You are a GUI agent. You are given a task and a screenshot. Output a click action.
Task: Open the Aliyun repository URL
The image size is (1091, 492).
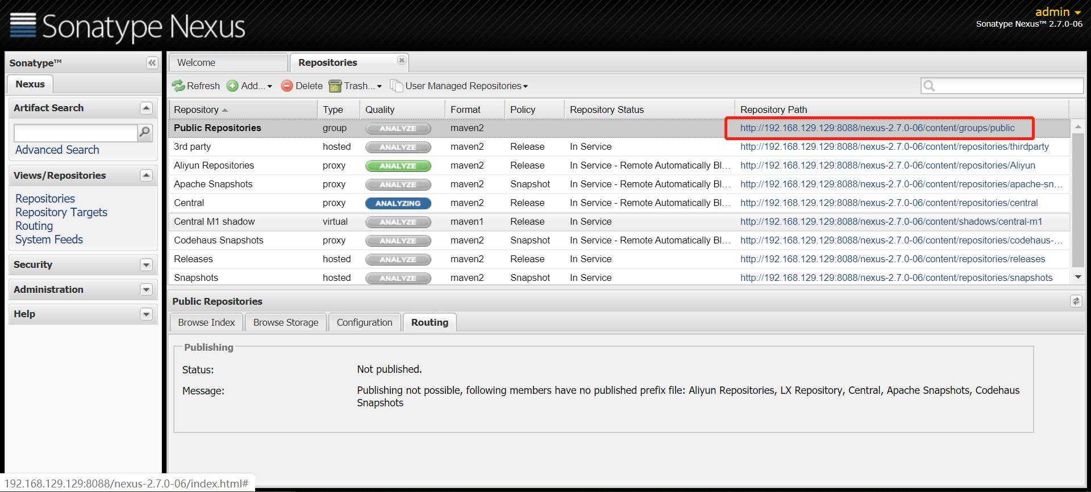(888, 165)
